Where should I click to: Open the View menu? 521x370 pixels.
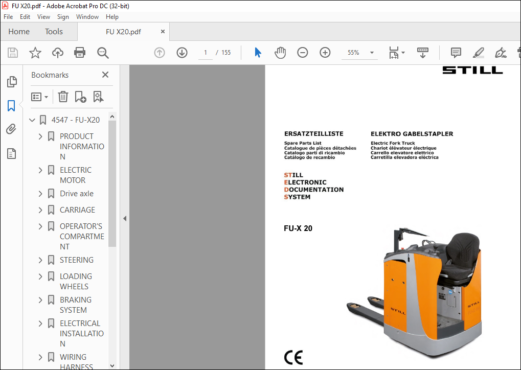pyautogui.click(x=43, y=16)
